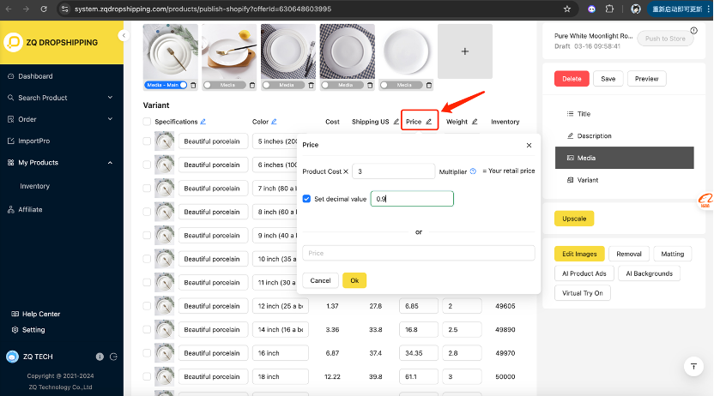The image size is (714, 396).
Task: Click the scroll to top button
Action: [x=693, y=367]
